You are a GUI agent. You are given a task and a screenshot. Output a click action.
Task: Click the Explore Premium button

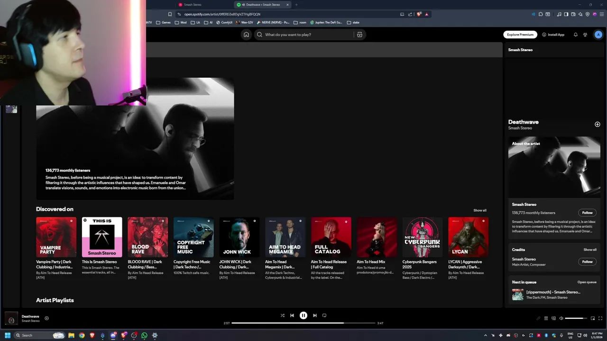pos(520,35)
